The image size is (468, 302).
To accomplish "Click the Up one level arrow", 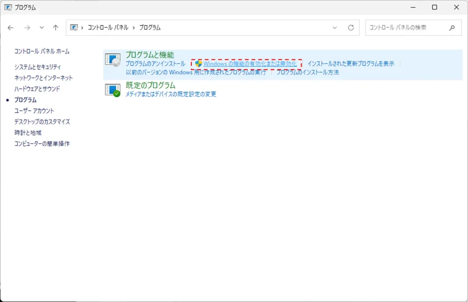I will (x=56, y=27).
